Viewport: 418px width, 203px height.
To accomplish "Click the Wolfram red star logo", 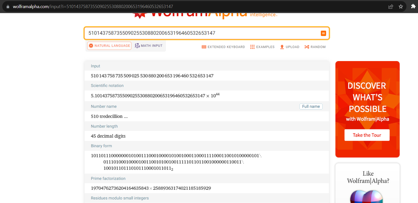I will (140, 15).
